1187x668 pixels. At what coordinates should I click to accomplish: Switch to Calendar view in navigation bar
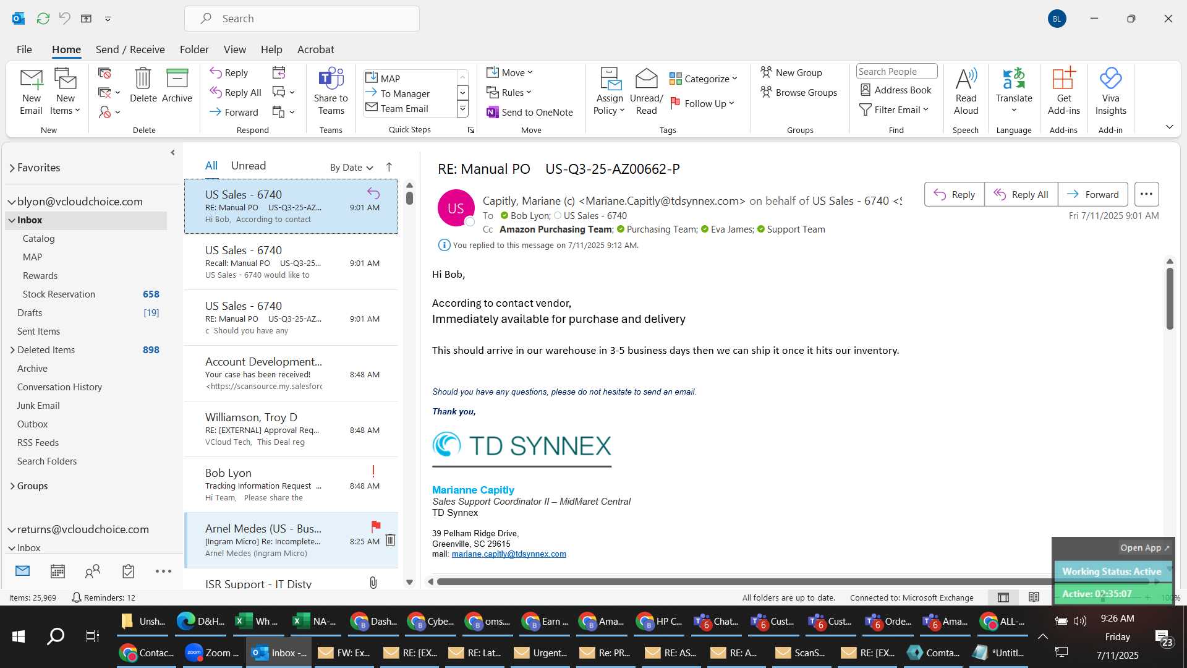(57, 571)
